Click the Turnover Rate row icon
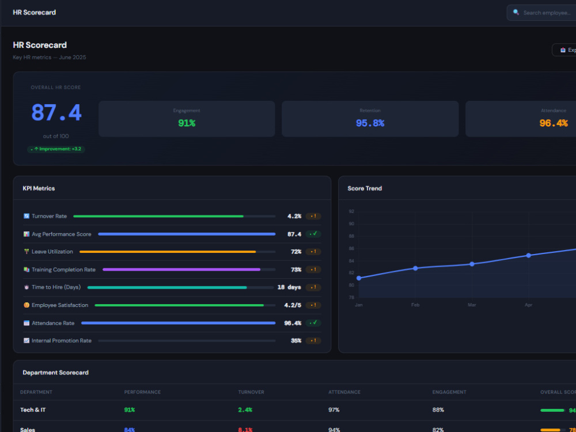 tap(26, 216)
